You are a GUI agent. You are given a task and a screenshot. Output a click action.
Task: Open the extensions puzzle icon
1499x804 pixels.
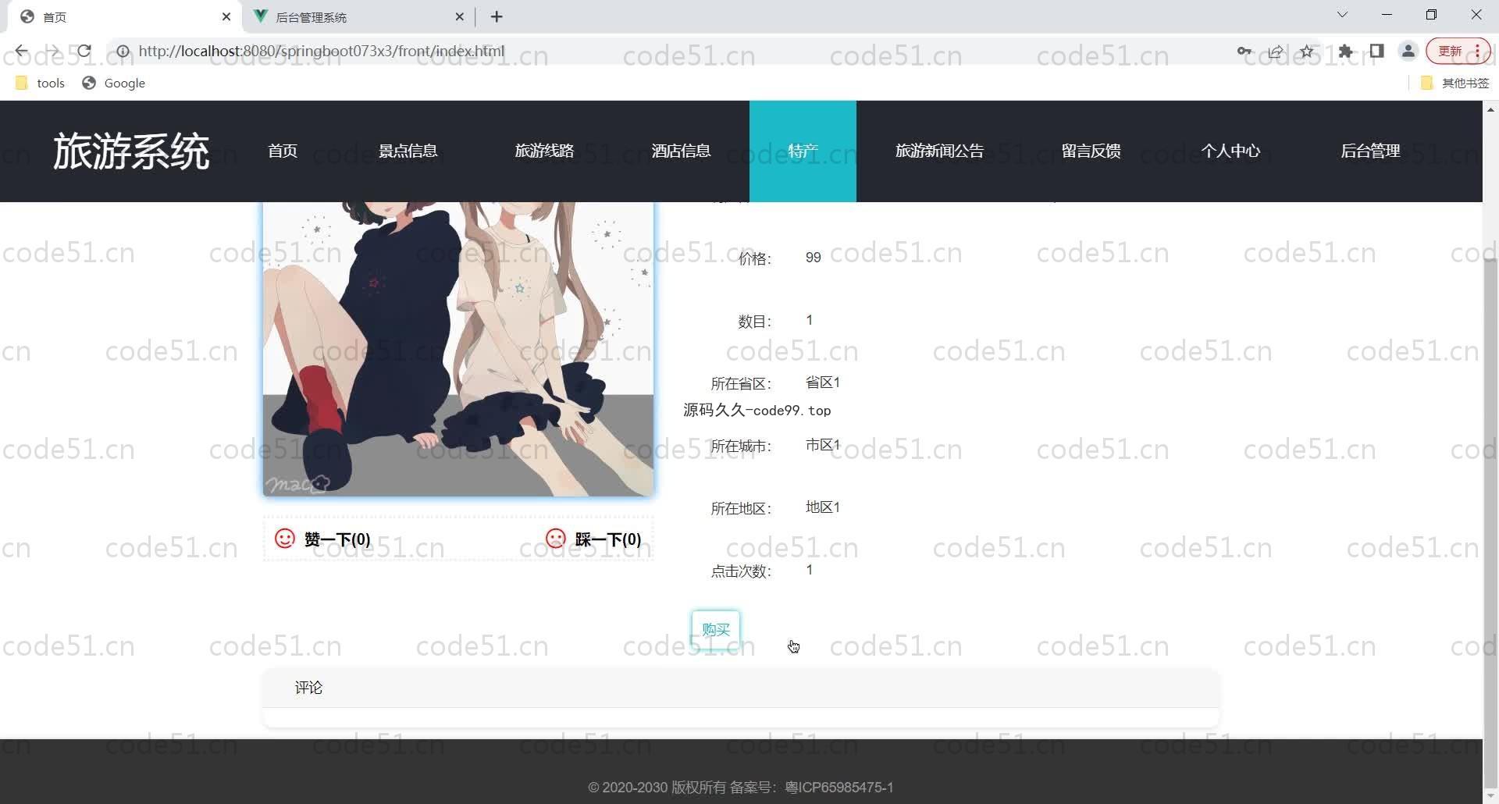1345,52
